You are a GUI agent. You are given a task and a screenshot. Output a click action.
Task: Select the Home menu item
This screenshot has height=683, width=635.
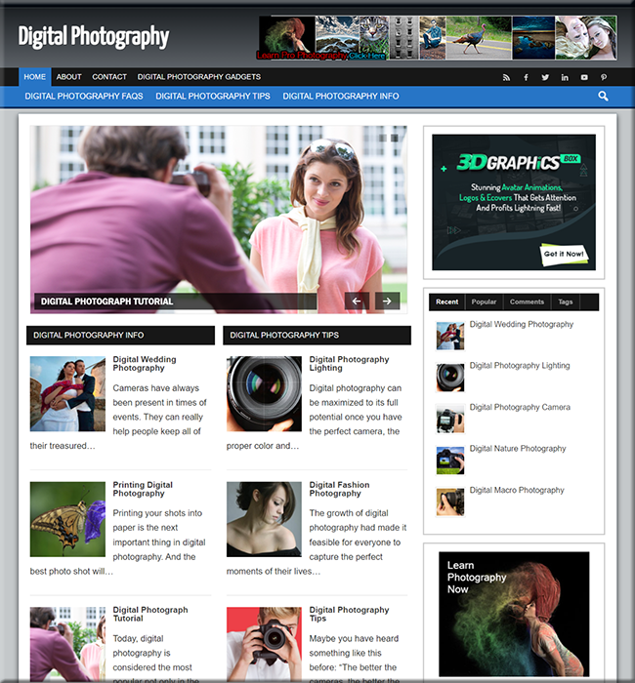[x=35, y=77]
